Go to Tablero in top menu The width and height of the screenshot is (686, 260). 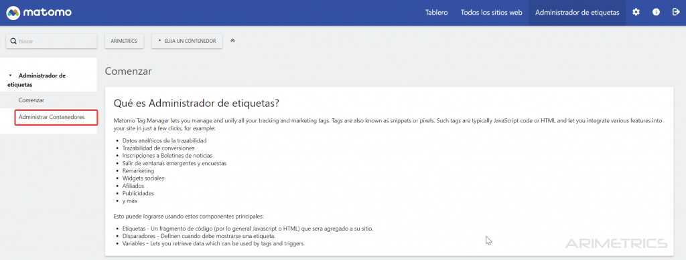(x=436, y=13)
